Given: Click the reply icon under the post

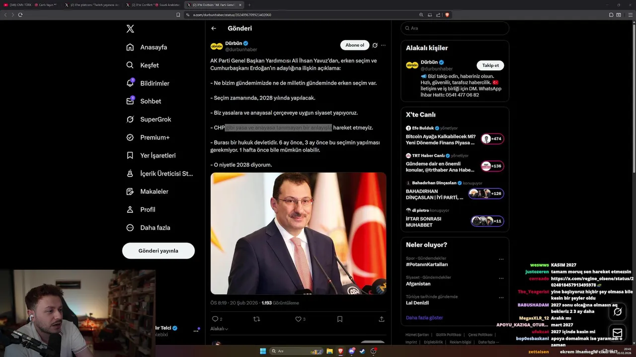Looking at the screenshot, I should click(215, 319).
